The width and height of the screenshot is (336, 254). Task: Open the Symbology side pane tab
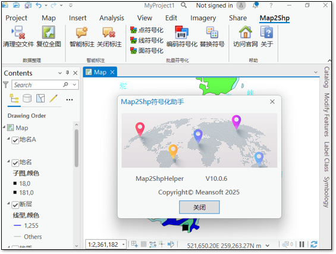click(x=326, y=192)
